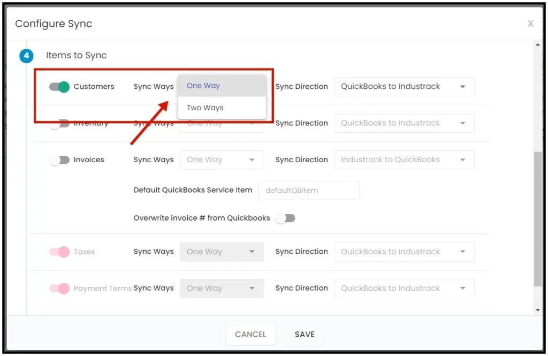Click the Customers label
Image resolution: width=548 pixels, height=356 pixels.
tap(94, 86)
